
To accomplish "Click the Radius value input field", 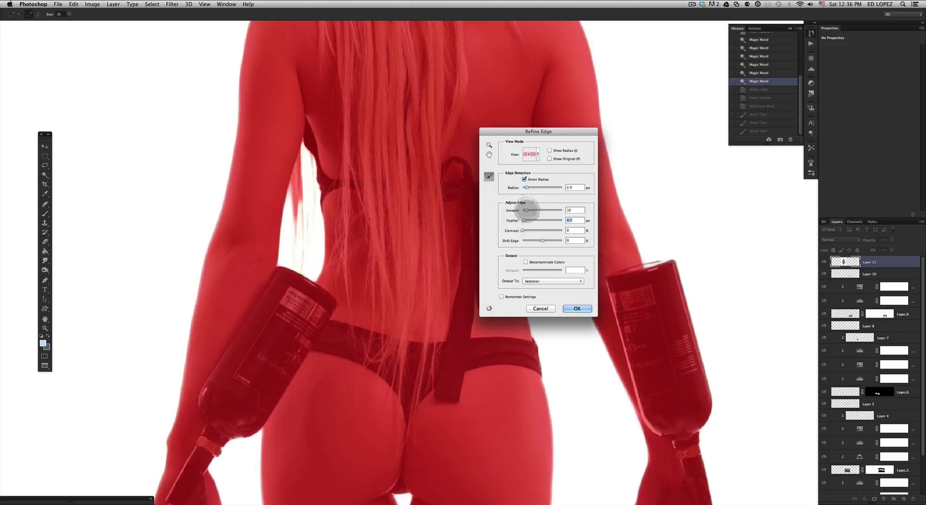I will point(575,187).
